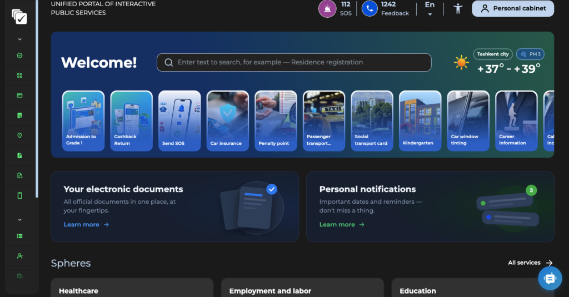This screenshot has height=297, width=569.
Task: Open the Admission to Grade 1 card
Action: (83, 121)
